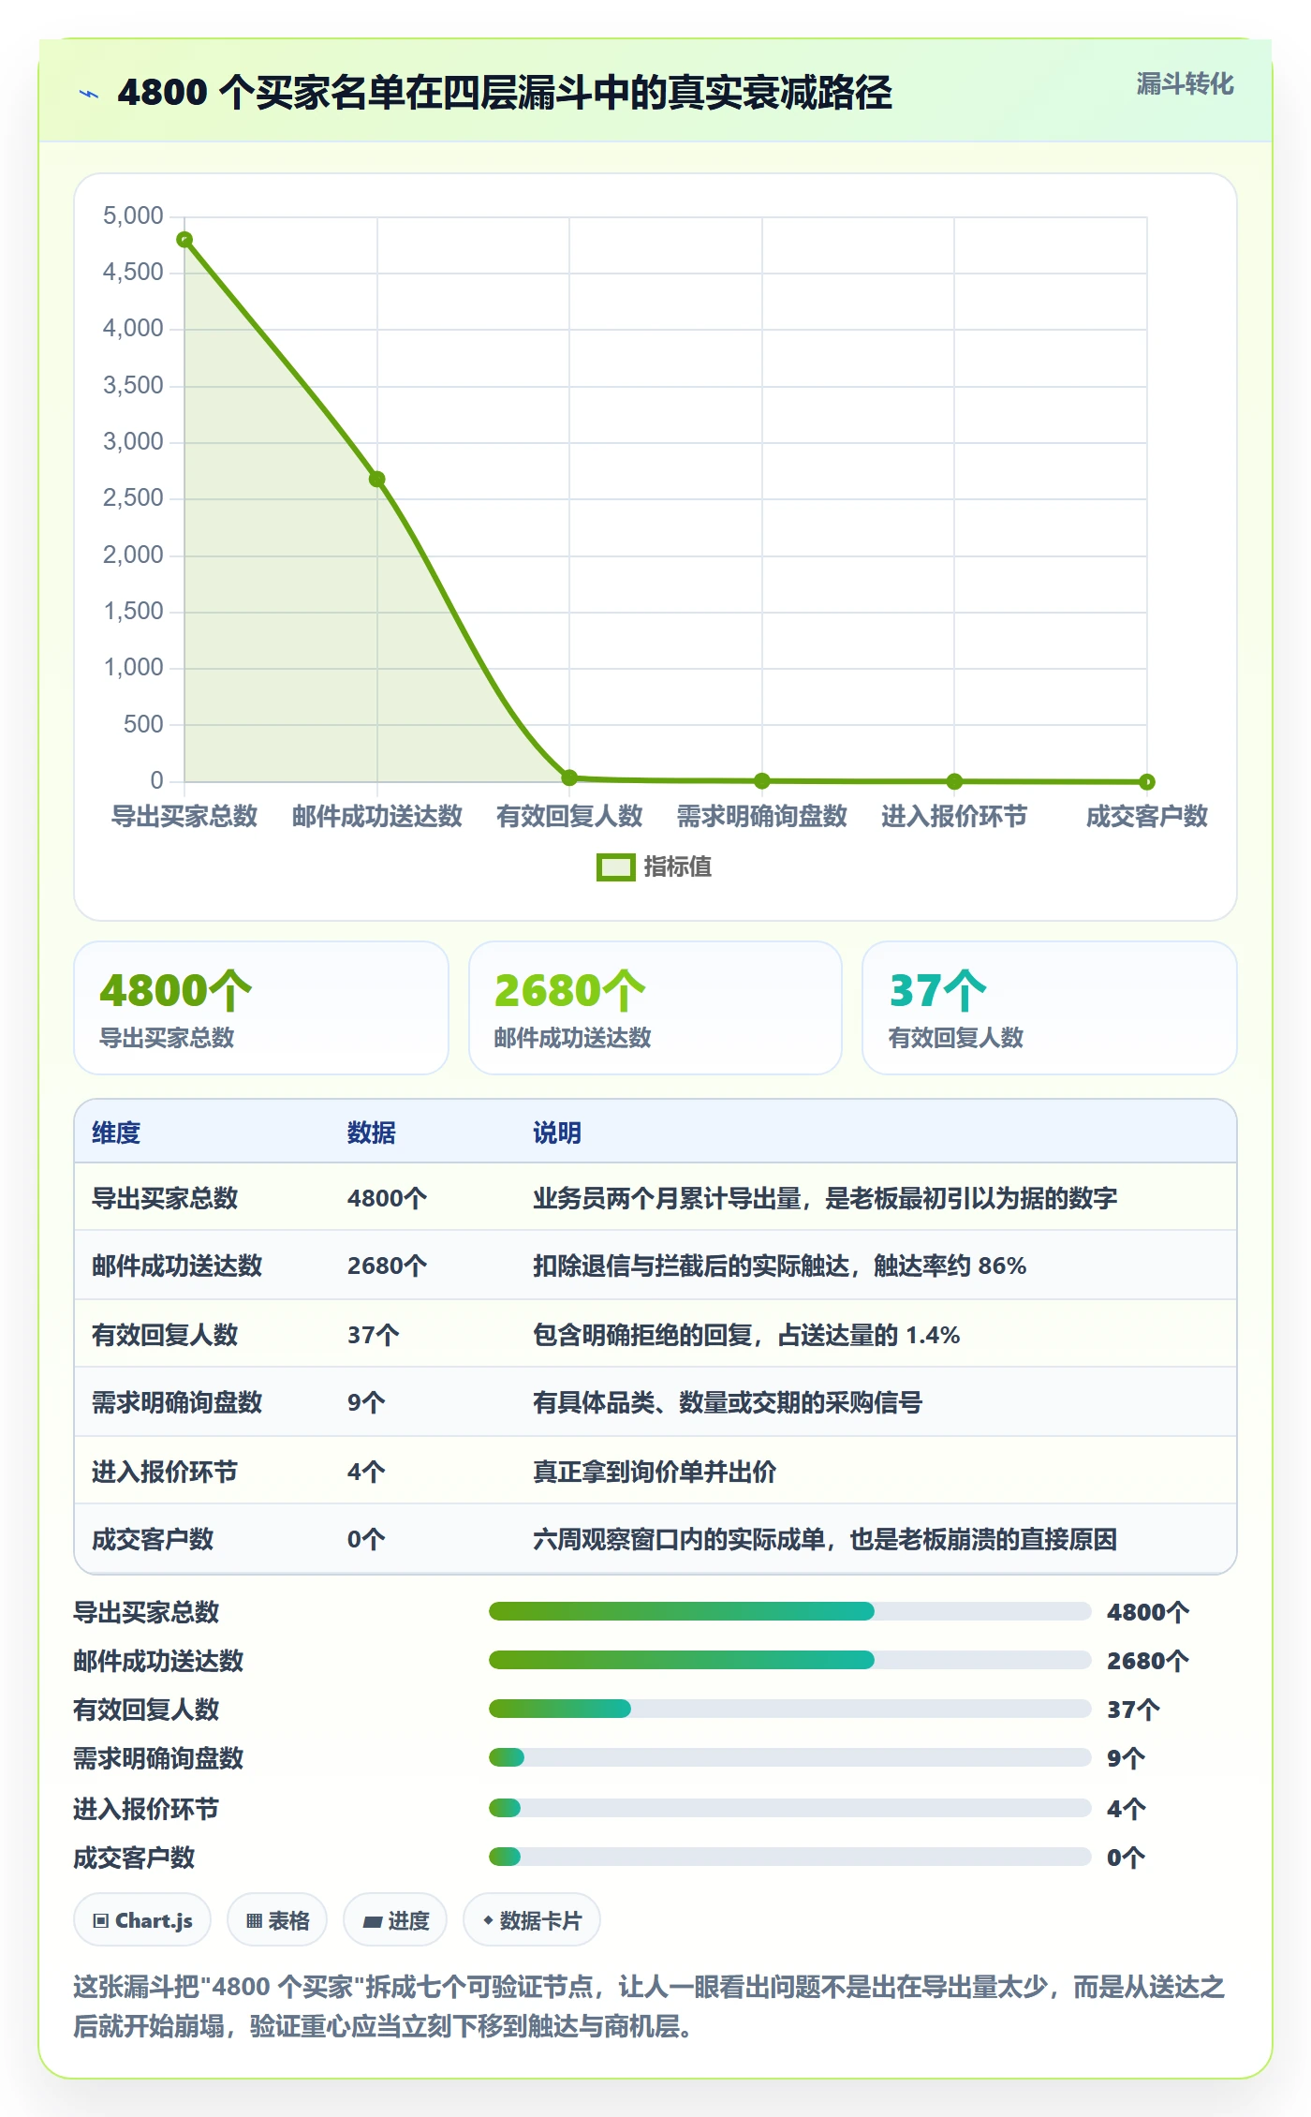Click the footer summary paragraph starting 这张漏斗把

pos(649,2006)
